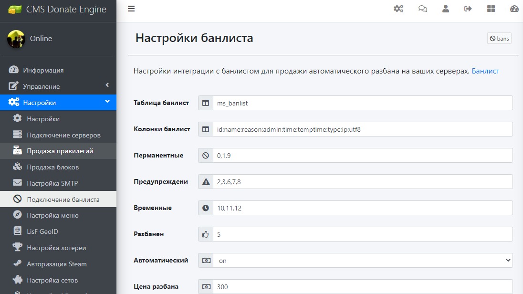Click the logout arrow icon in top bar
This screenshot has height=294, width=523.
(x=468, y=9)
